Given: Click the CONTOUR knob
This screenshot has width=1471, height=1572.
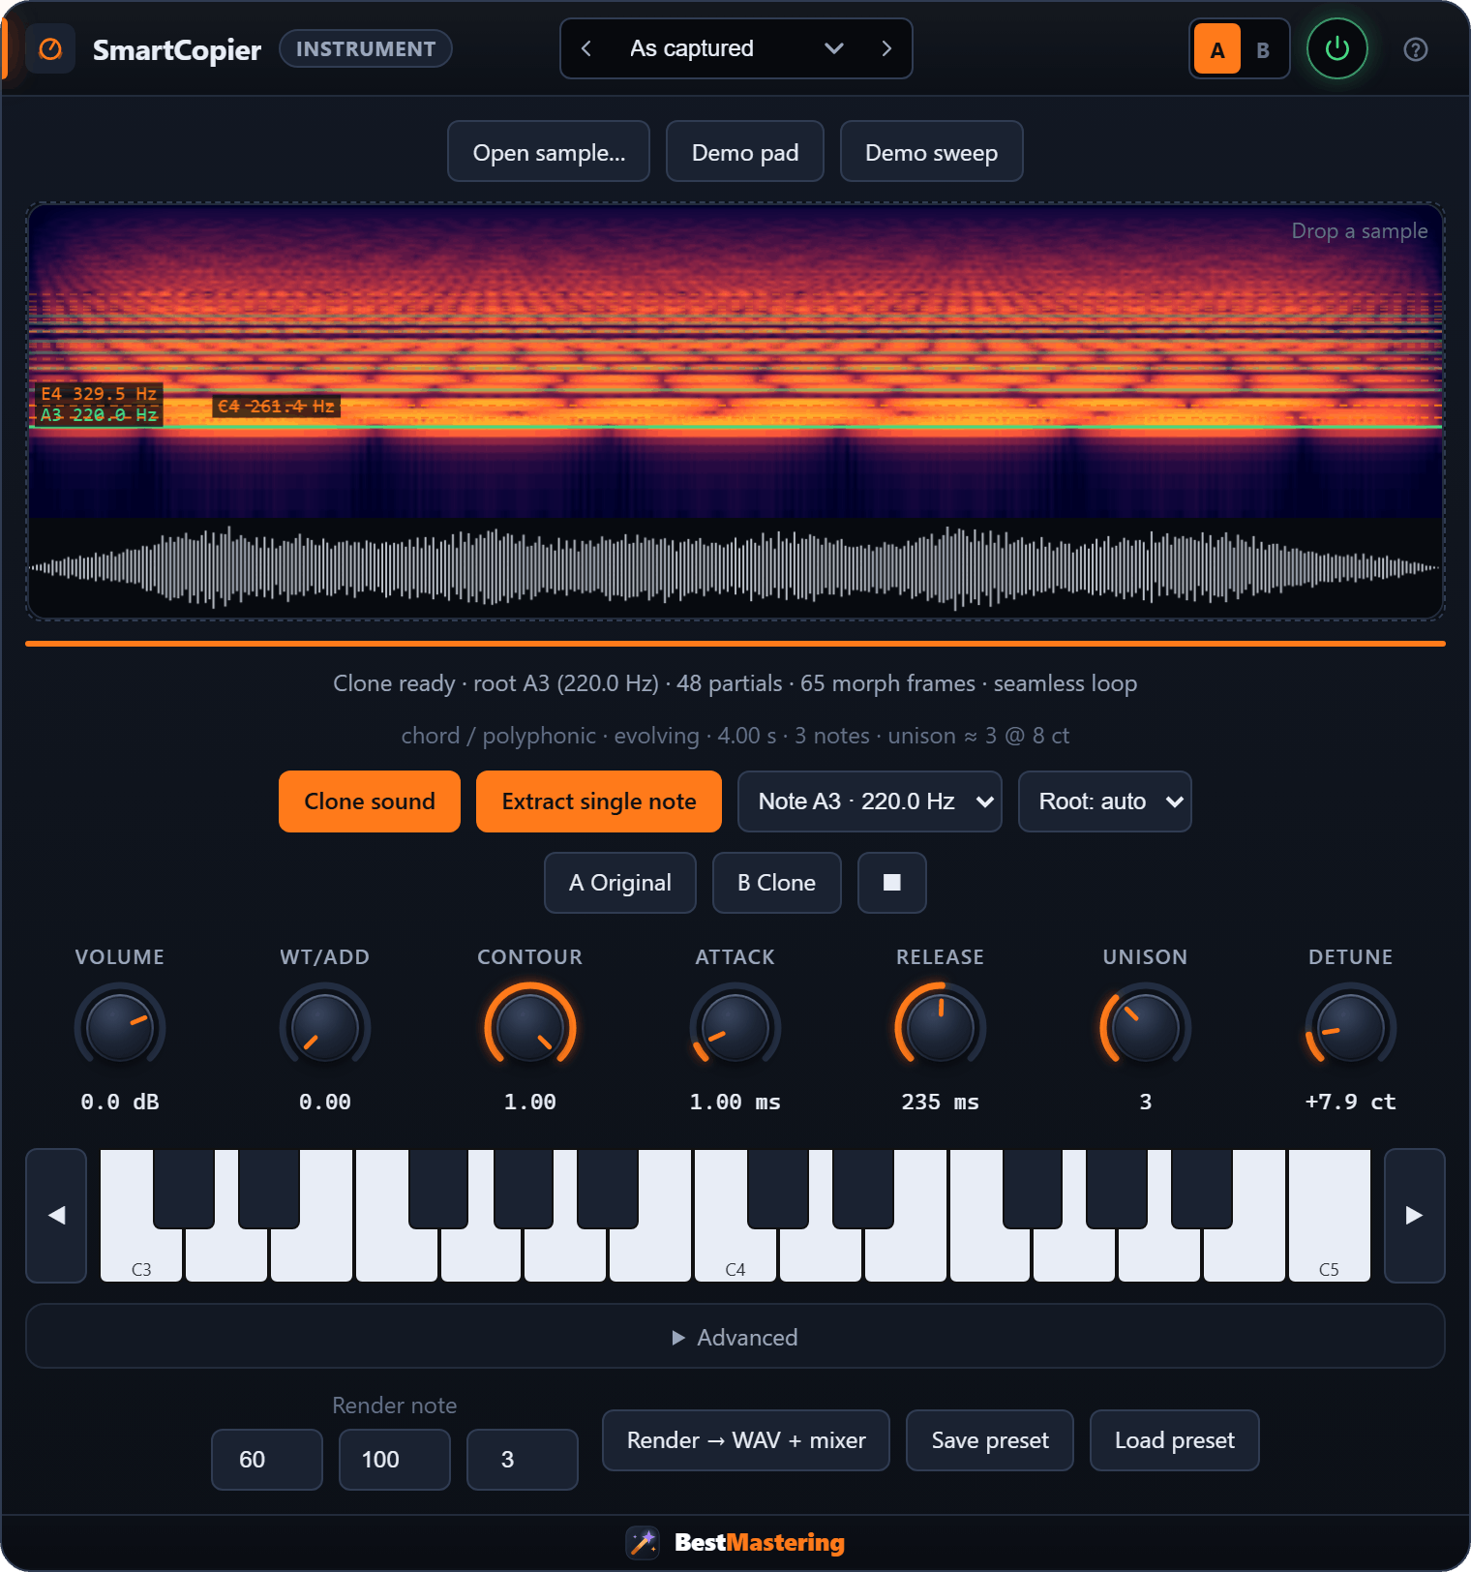Looking at the screenshot, I should (x=530, y=1027).
